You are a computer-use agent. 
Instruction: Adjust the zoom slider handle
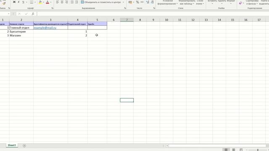pos(258,150)
